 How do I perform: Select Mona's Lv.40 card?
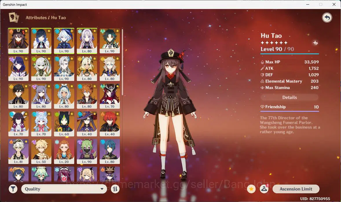pos(87,124)
